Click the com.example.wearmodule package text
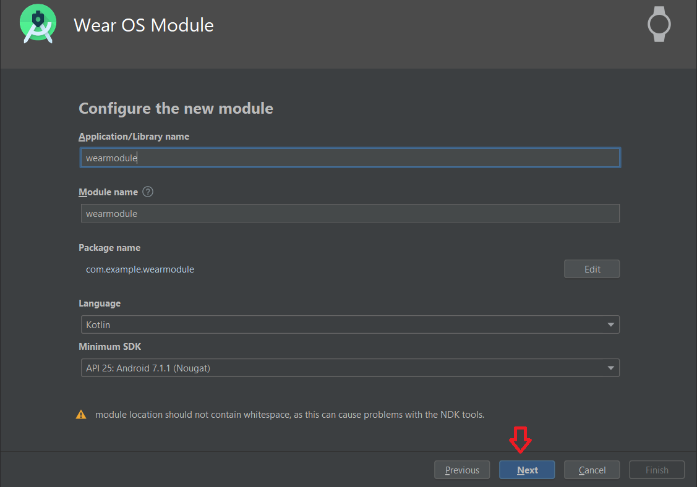Image resolution: width=697 pixels, height=487 pixels. (140, 269)
